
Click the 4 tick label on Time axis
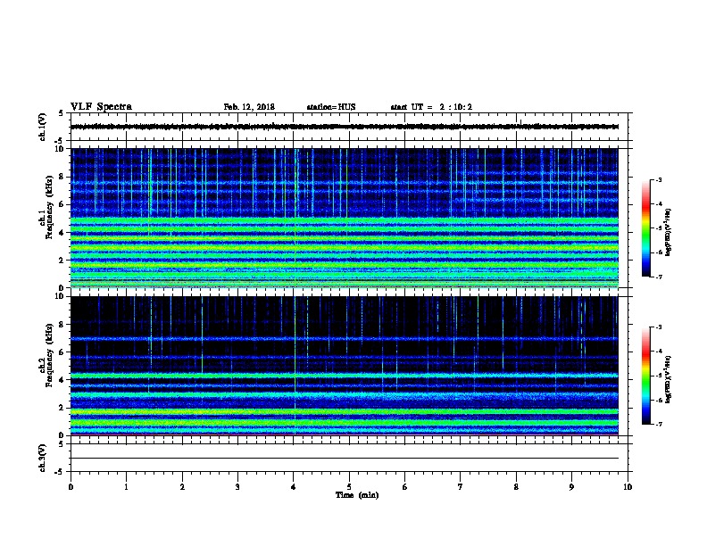(x=294, y=487)
